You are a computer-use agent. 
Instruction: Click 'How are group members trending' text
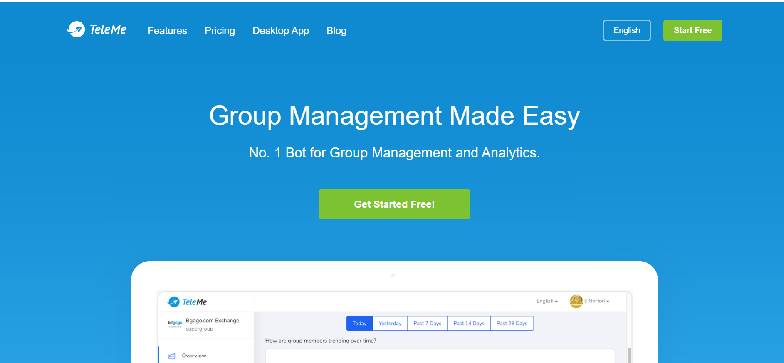[321, 341]
